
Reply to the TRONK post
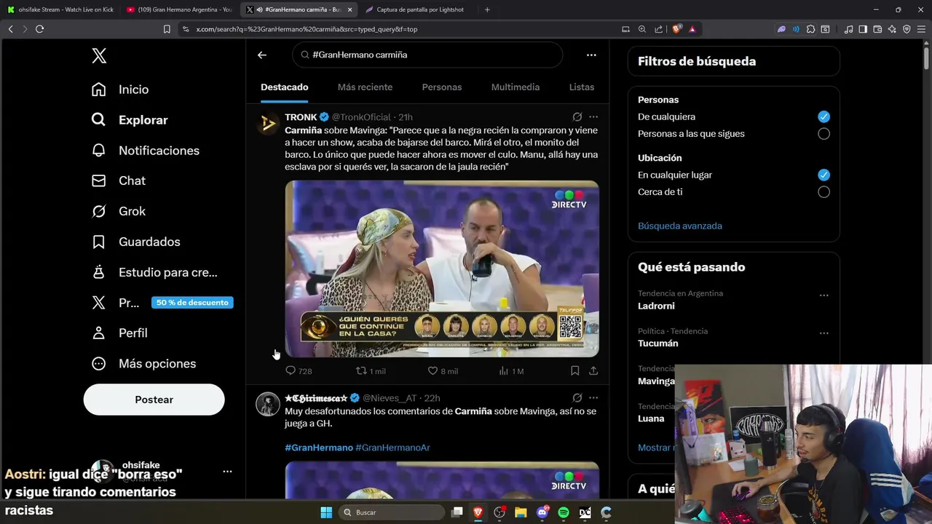[299, 371]
